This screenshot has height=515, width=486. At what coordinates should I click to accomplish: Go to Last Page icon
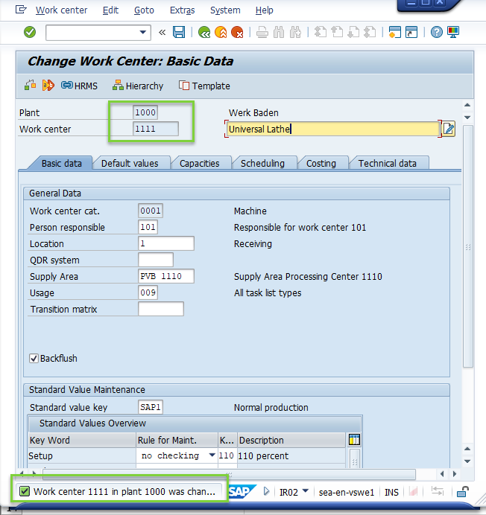[370, 32]
